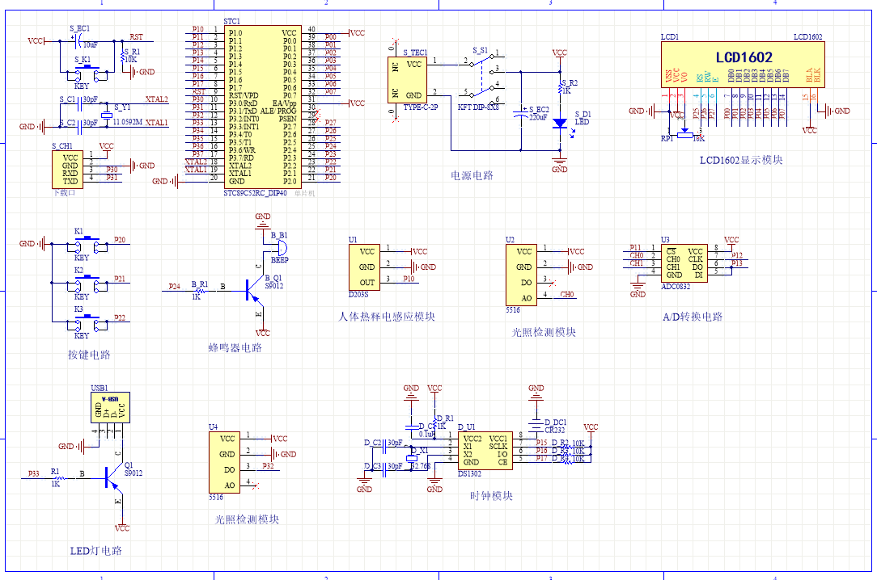Image resolution: width=877 pixels, height=580 pixels.
Task: Select the STC89C52RC_DIP40 microcontroller chip body
Action: tap(263, 107)
